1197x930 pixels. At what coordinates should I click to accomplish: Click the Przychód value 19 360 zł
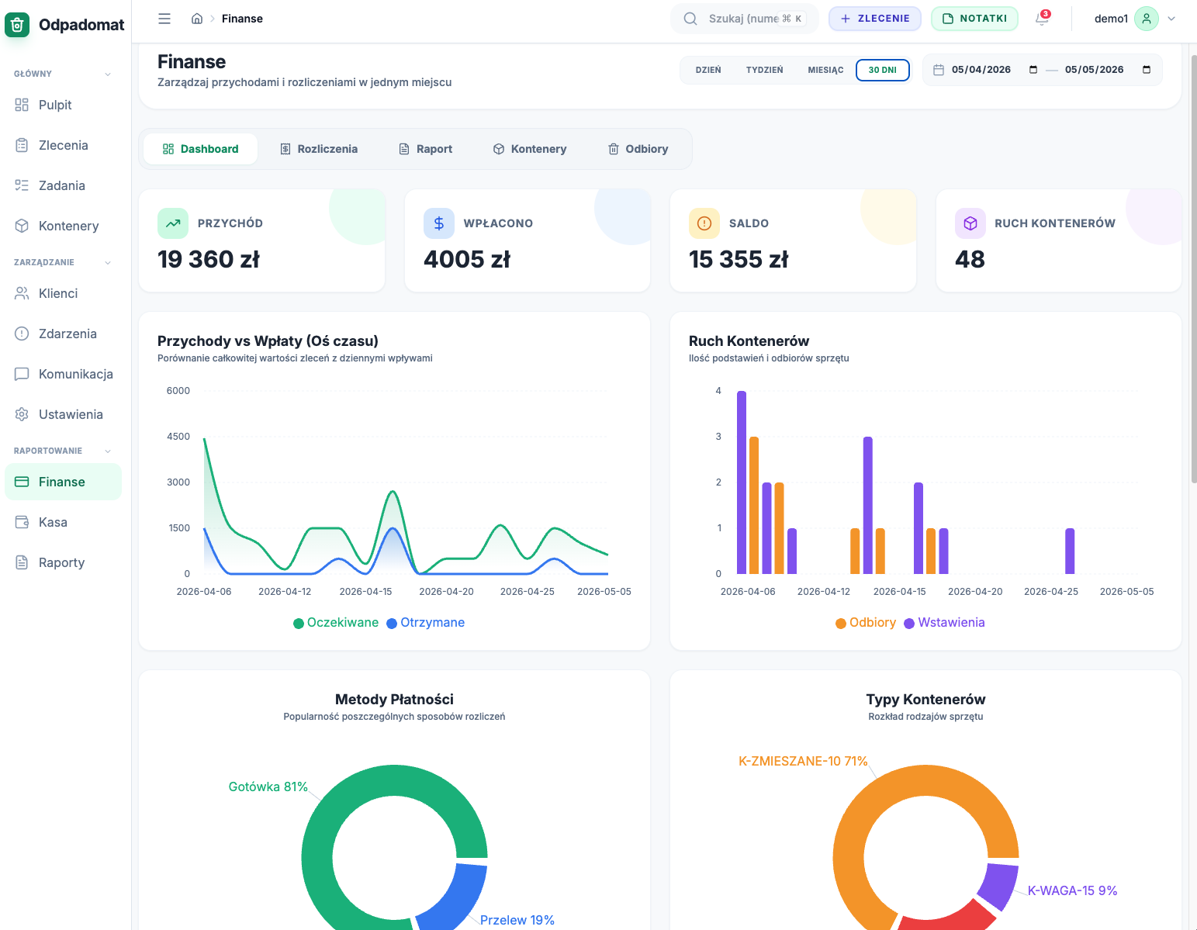(x=209, y=259)
